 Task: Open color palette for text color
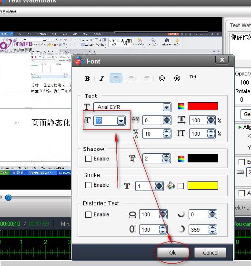click(x=181, y=106)
